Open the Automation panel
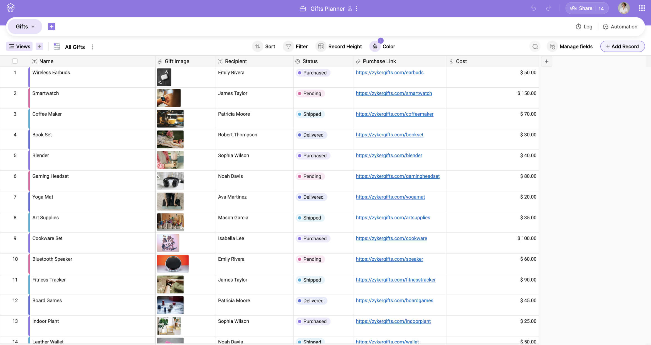 tap(620, 27)
